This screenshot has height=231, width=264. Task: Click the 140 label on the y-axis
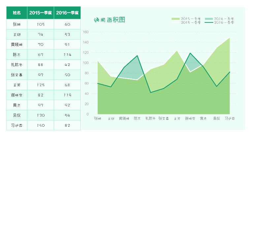tap(86, 42)
